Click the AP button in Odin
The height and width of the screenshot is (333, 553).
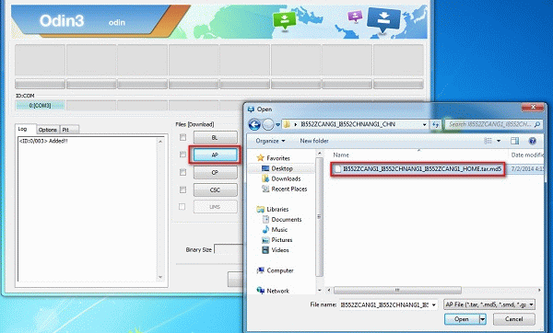(x=215, y=155)
